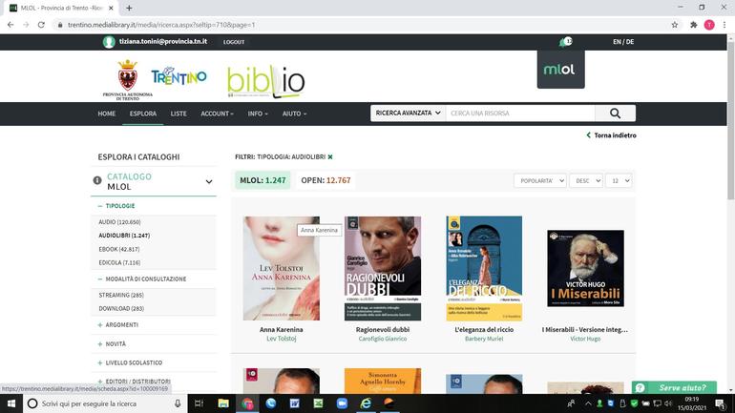Expand the Catalogo MLOL chevron

point(209,181)
